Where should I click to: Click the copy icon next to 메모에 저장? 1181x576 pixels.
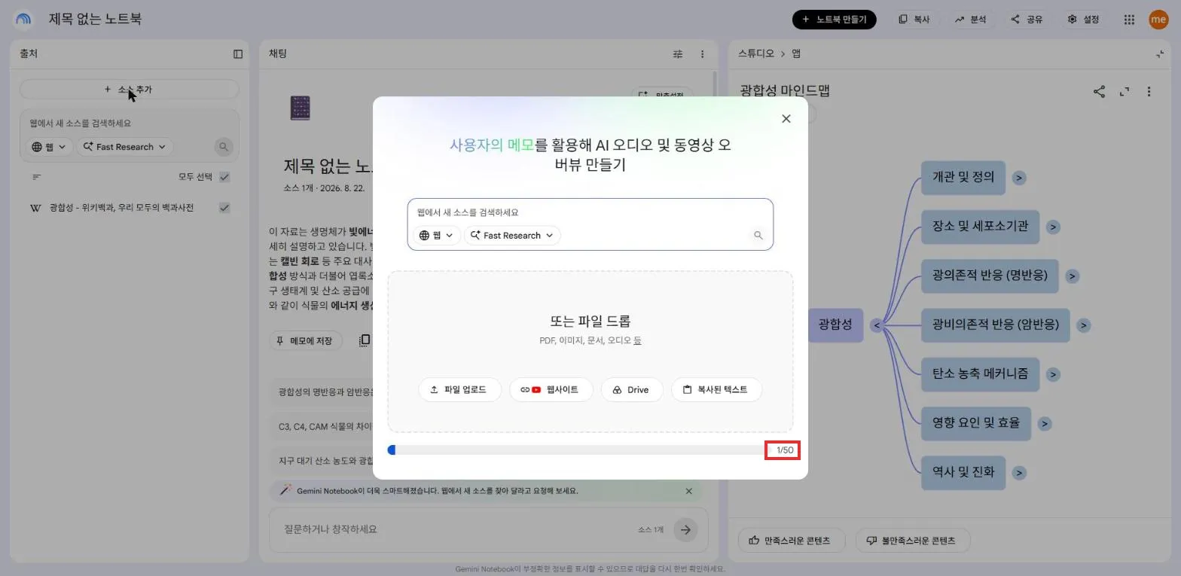[x=365, y=341]
